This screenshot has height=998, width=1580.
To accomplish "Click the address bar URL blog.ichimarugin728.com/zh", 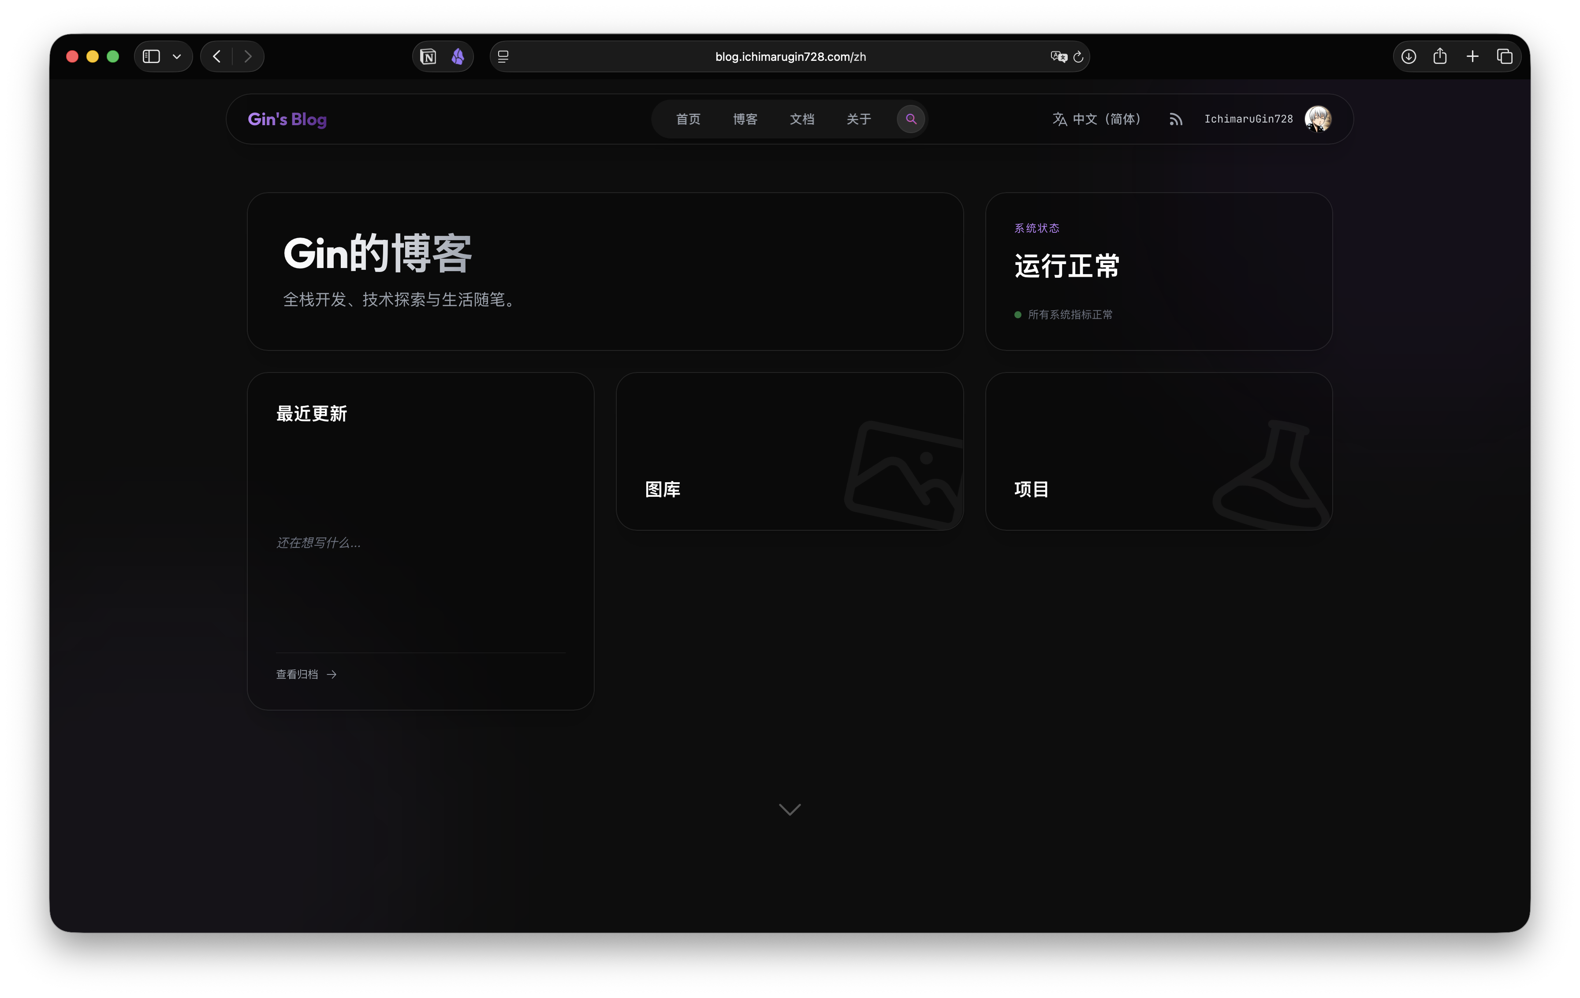I will click(x=790, y=56).
